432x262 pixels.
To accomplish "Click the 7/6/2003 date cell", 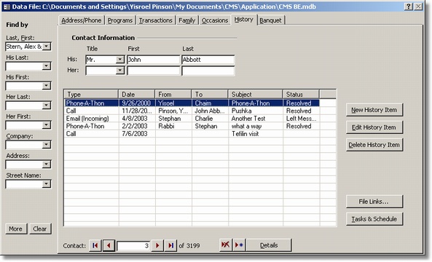I will click(x=137, y=134).
